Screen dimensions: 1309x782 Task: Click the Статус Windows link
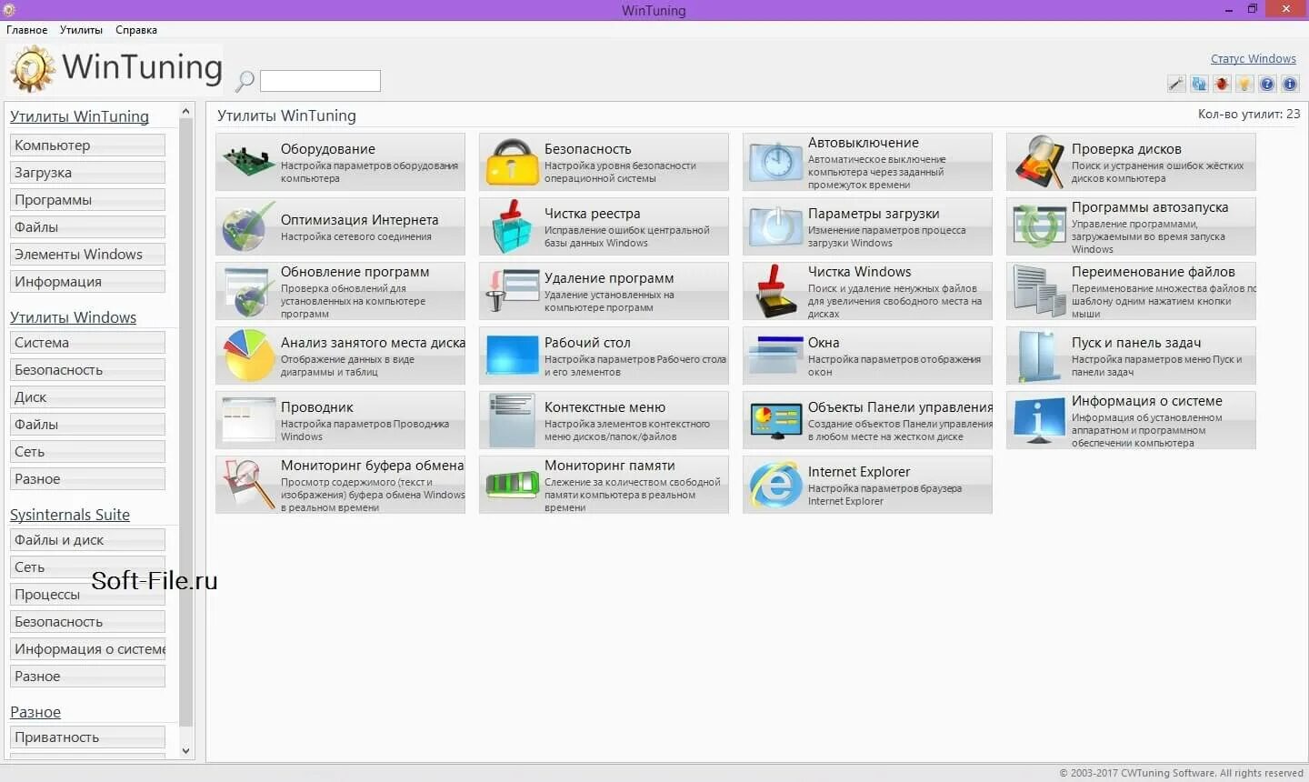(1253, 59)
